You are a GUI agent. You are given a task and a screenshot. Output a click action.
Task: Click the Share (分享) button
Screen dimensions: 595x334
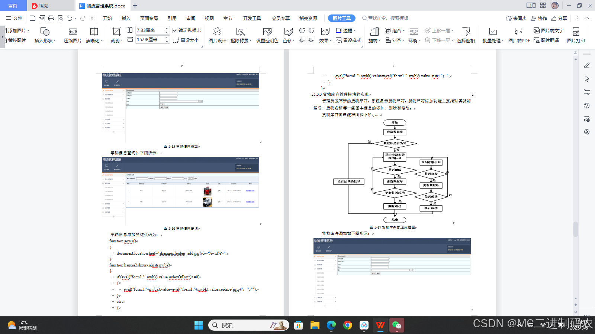click(559, 18)
